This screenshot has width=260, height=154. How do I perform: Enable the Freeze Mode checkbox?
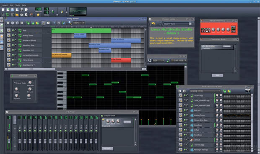point(15,83)
